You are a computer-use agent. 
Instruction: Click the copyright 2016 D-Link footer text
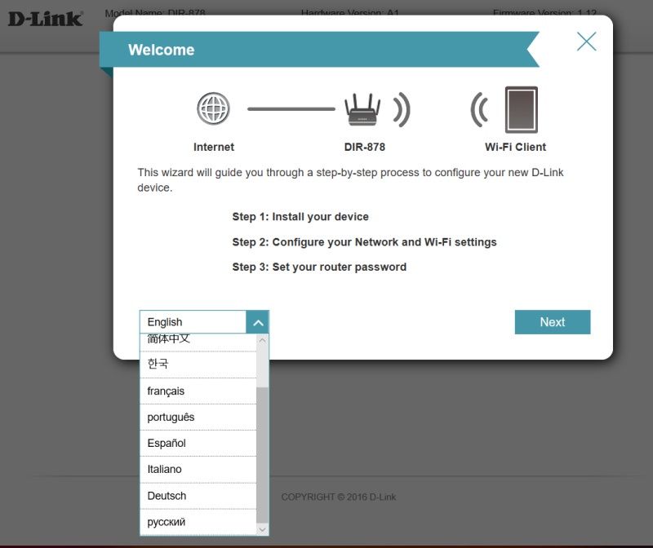(x=339, y=497)
